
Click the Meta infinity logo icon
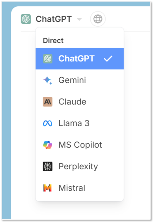click(x=48, y=123)
